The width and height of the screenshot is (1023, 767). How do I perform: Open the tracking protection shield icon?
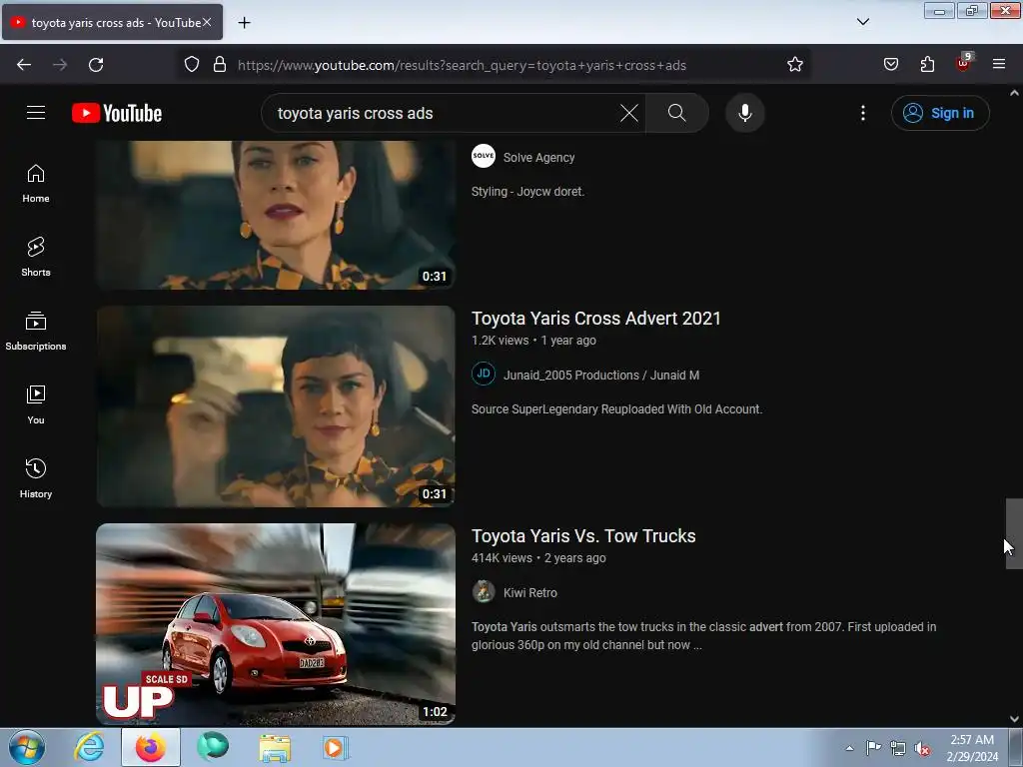tap(191, 65)
